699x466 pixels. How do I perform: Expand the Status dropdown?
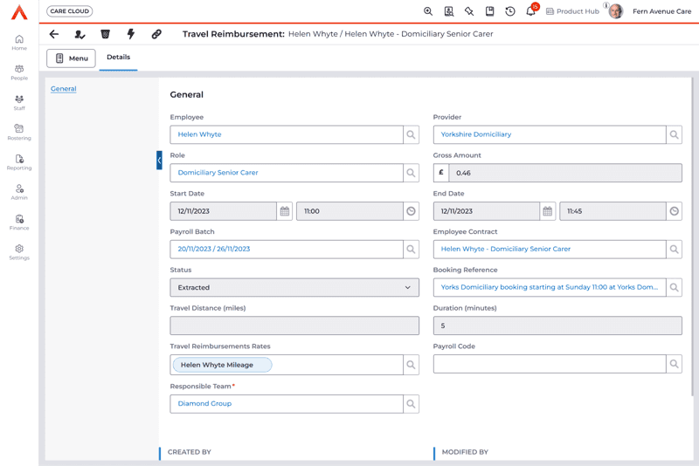point(294,287)
